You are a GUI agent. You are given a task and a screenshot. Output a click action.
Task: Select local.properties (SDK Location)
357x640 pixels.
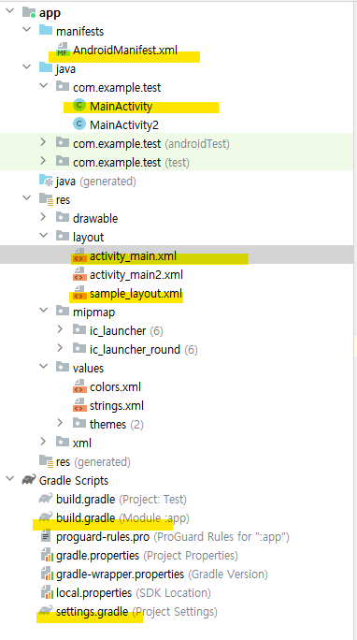coord(134,593)
